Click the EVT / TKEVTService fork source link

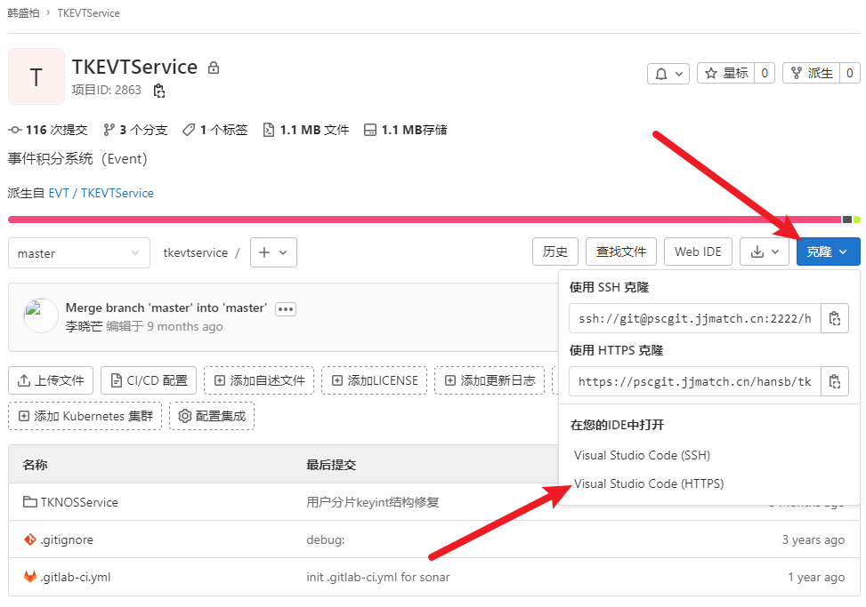(x=101, y=193)
